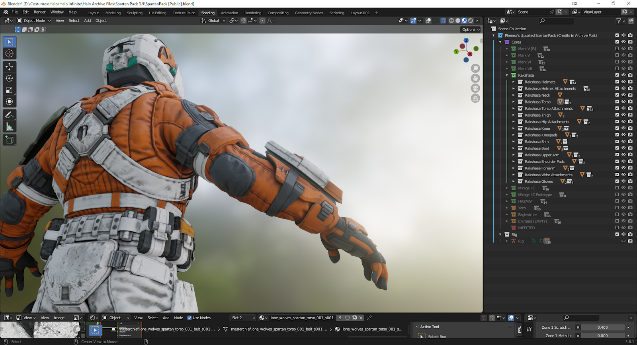This screenshot has width=637, height=345.
Task: Hide Rakshasa Torso with its eye icon
Action: click(x=623, y=102)
